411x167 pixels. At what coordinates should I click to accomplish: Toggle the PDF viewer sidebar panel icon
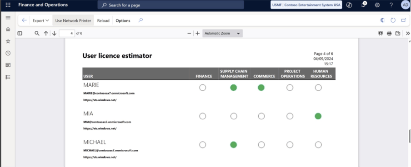(20, 33)
